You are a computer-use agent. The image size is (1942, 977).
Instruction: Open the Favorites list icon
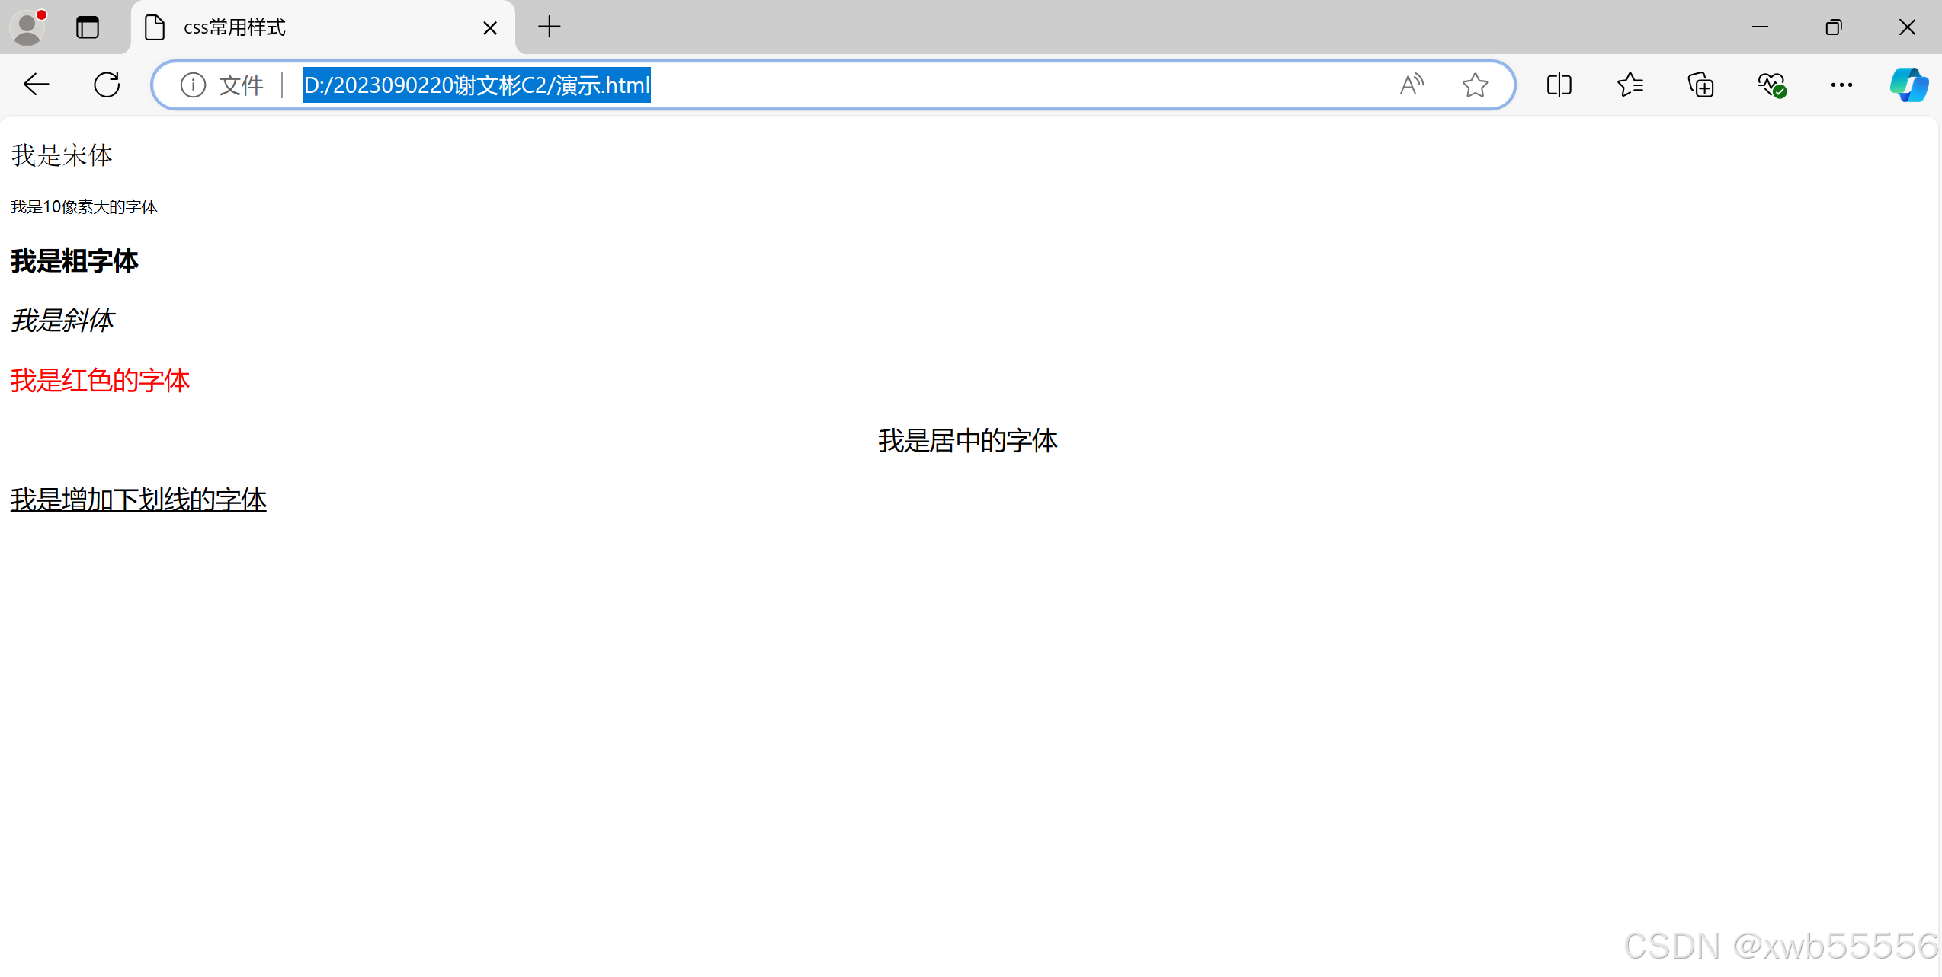coord(1630,85)
